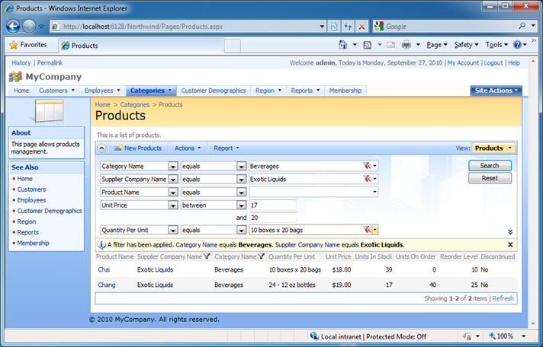The height and width of the screenshot is (347, 543).
Task: Click the red Stop loading icon
Action: [x=361, y=26]
